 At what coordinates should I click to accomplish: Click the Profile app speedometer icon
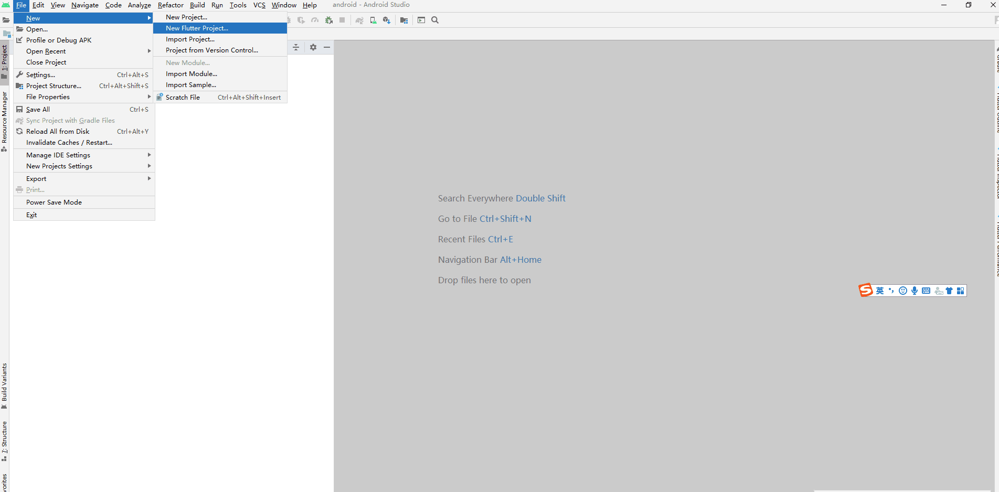[x=315, y=20]
